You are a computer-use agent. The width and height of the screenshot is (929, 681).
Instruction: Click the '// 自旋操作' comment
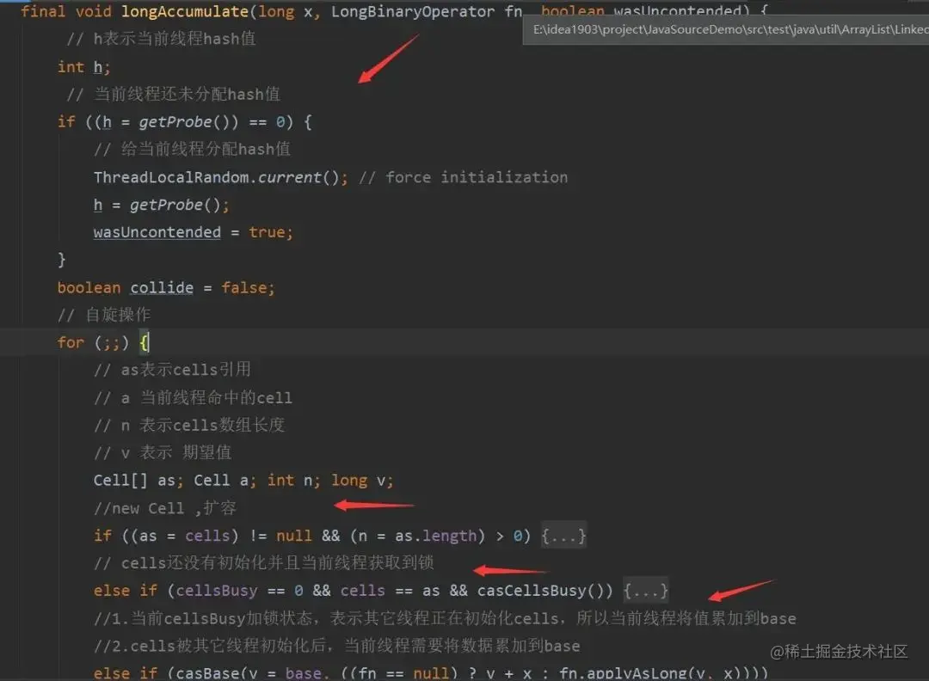pos(104,315)
